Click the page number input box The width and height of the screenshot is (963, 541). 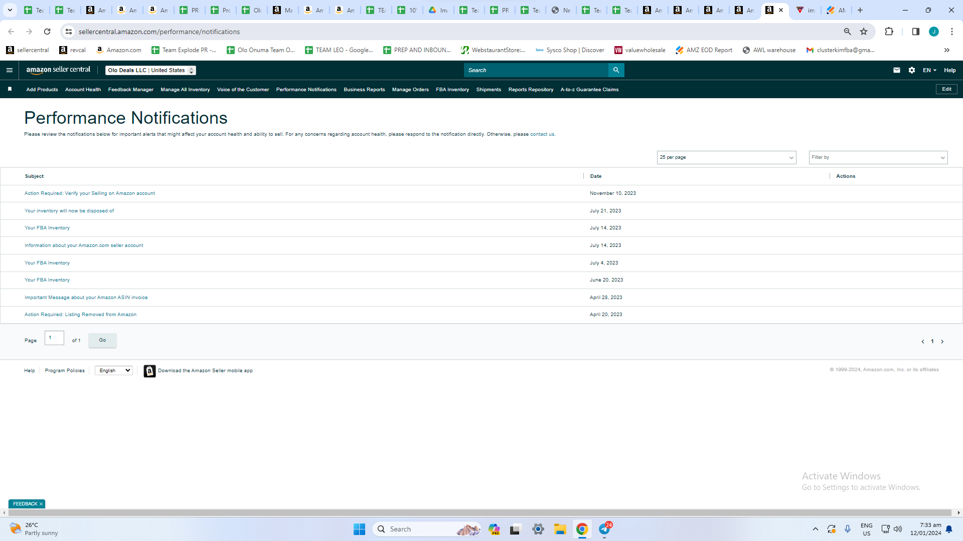(x=54, y=338)
